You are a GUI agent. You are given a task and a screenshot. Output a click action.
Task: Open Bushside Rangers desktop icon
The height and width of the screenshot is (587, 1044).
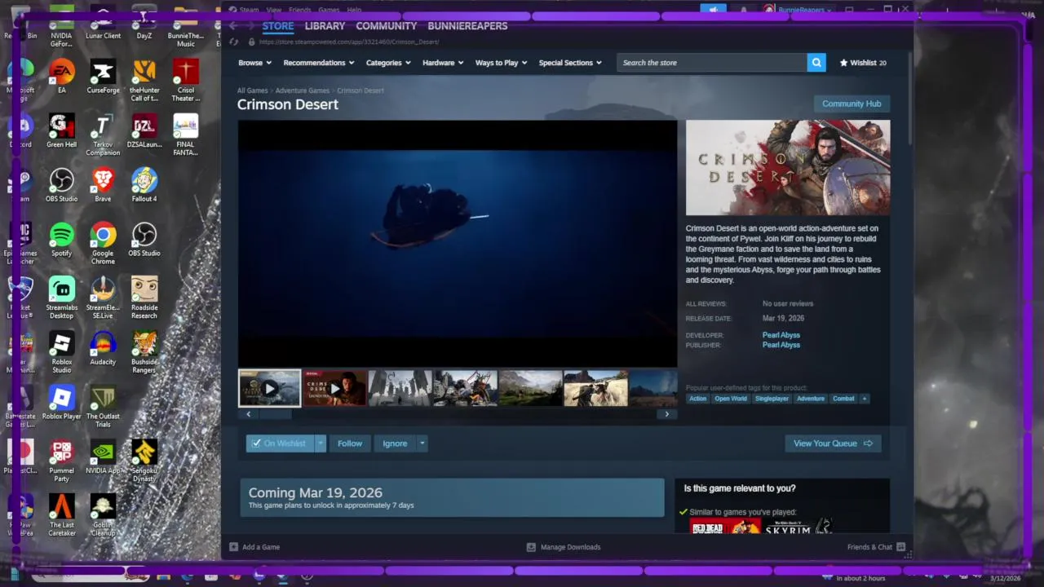pos(144,352)
